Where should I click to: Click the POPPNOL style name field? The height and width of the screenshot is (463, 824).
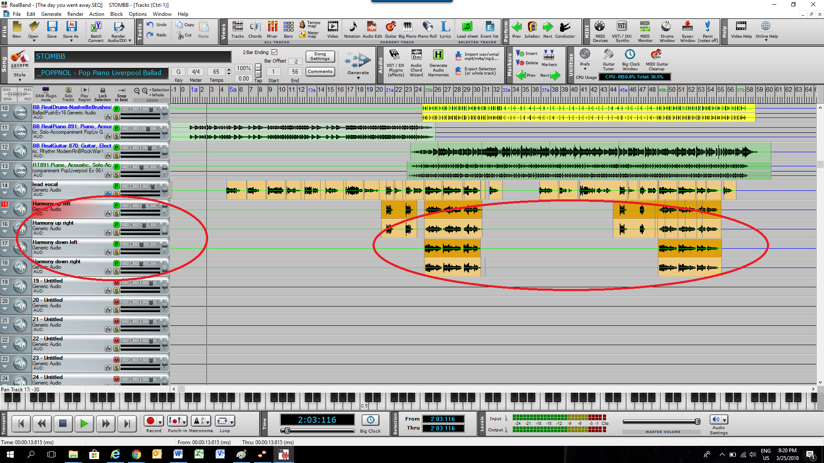(x=101, y=73)
